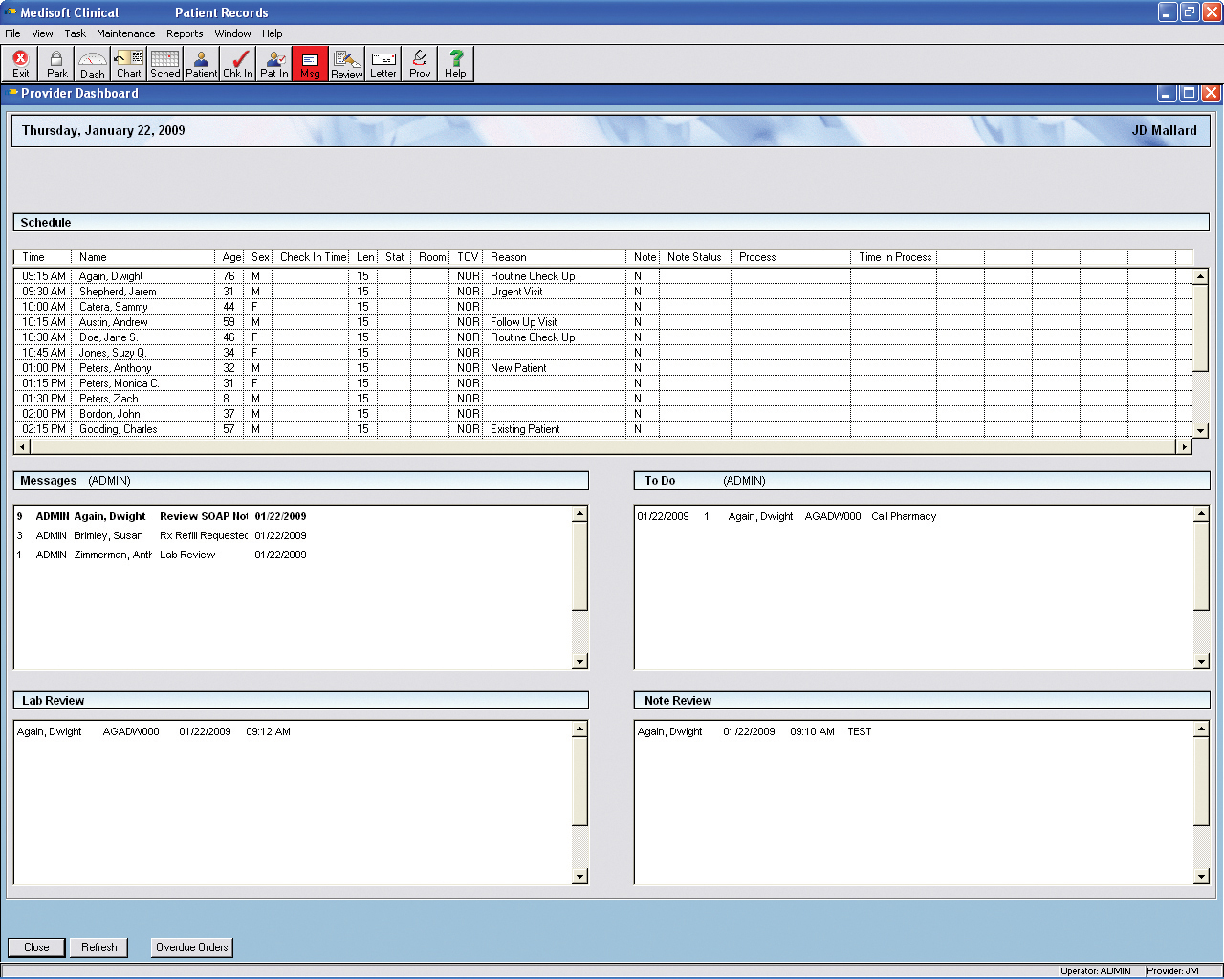Open the Reports menu
1224x979 pixels.
point(185,33)
